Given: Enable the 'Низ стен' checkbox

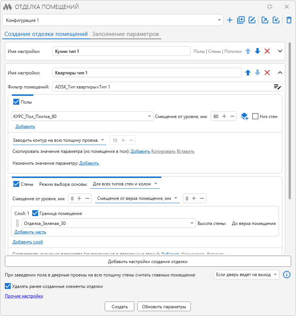Looking at the screenshot, I should pos(255,116).
